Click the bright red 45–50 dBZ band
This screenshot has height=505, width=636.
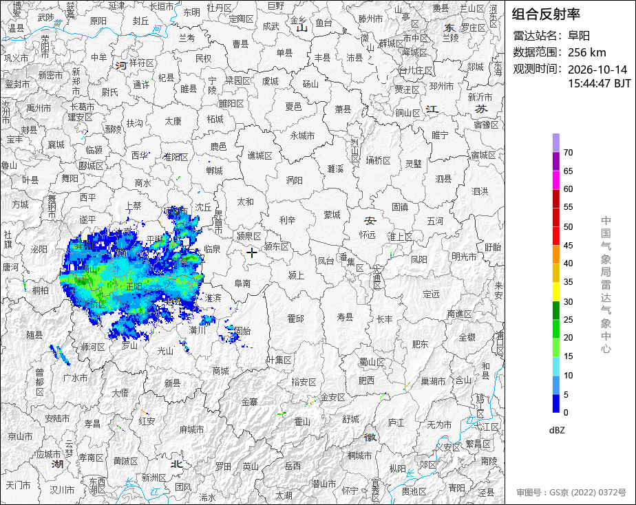[555, 236]
